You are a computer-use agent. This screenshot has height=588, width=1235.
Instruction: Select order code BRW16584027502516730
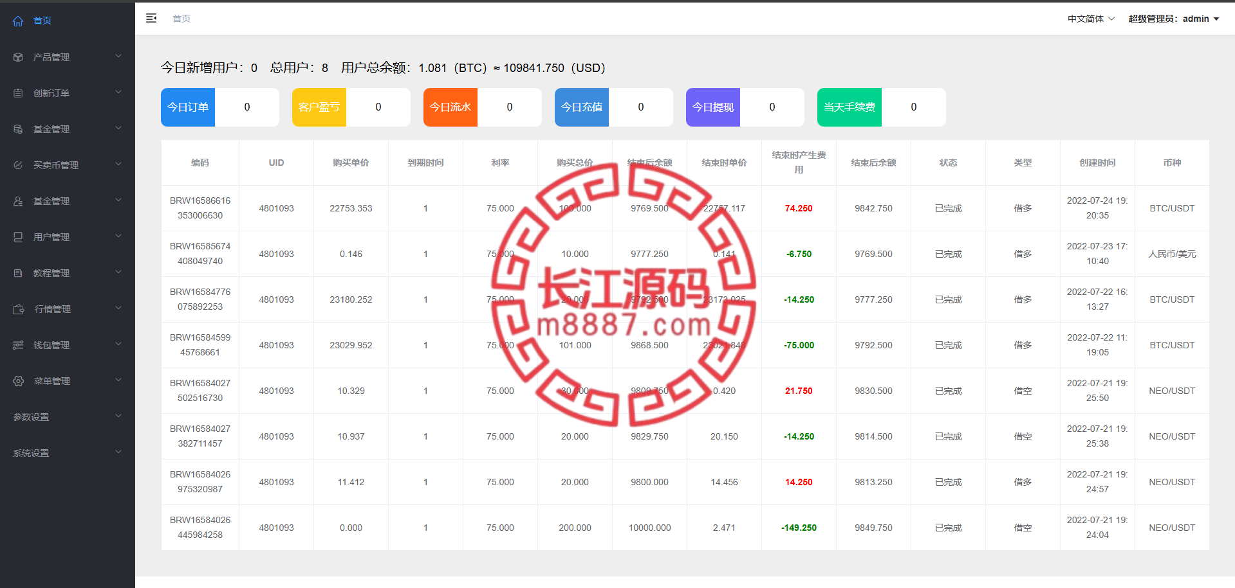point(200,391)
